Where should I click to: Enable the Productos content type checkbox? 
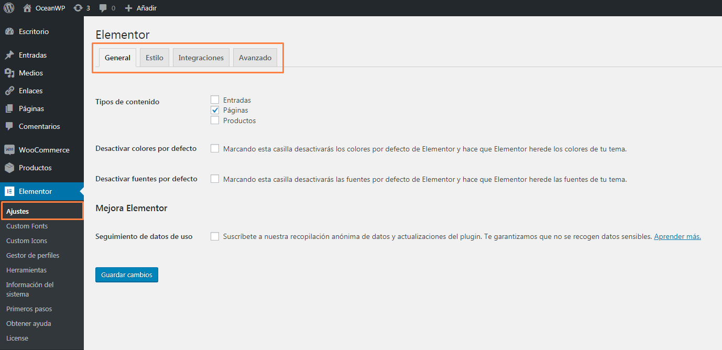point(215,121)
